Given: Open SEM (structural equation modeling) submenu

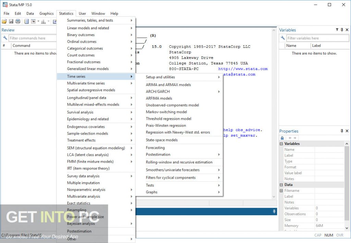Looking at the screenshot, I should (x=96, y=148).
